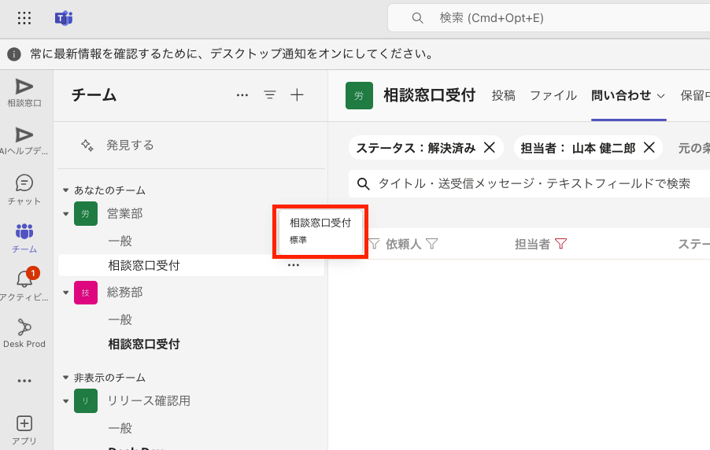710x450 pixels.
Task: Click the チーム panel heading
Action: click(94, 95)
